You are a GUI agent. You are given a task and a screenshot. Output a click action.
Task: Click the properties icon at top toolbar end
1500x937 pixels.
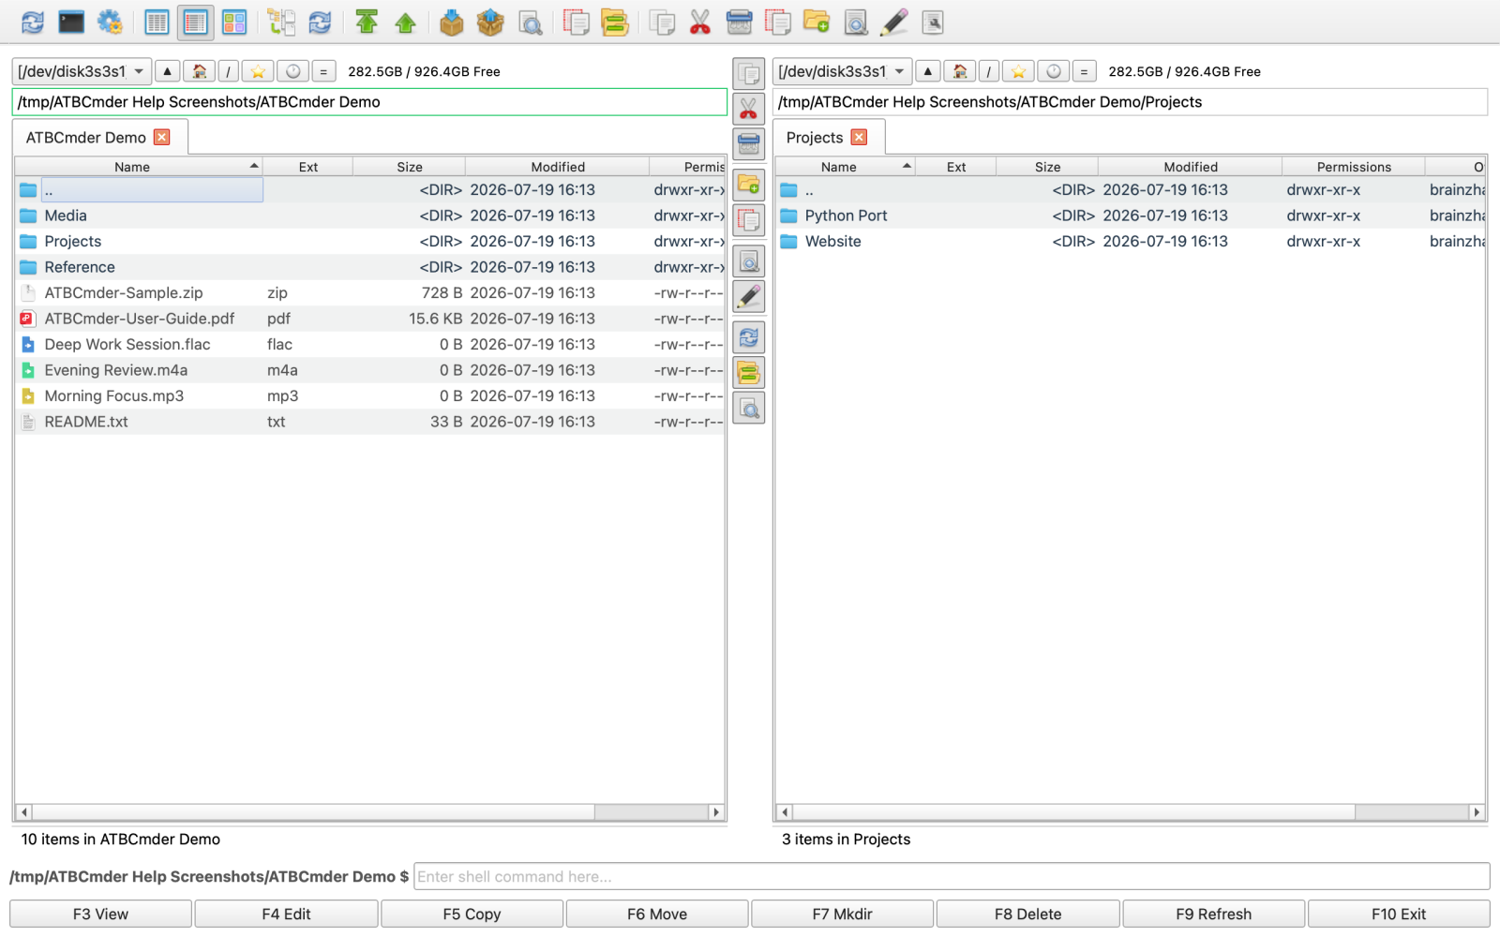[933, 22]
